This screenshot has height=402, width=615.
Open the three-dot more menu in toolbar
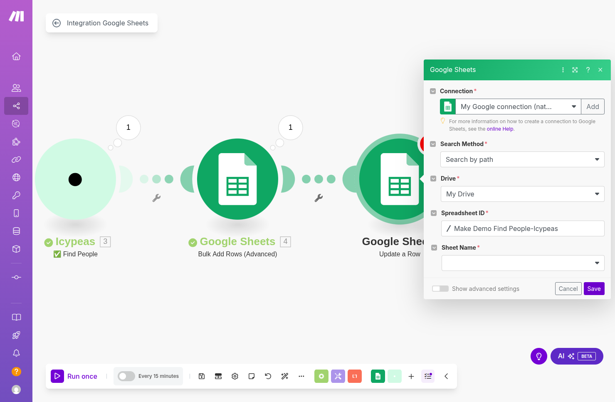click(301, 376)
